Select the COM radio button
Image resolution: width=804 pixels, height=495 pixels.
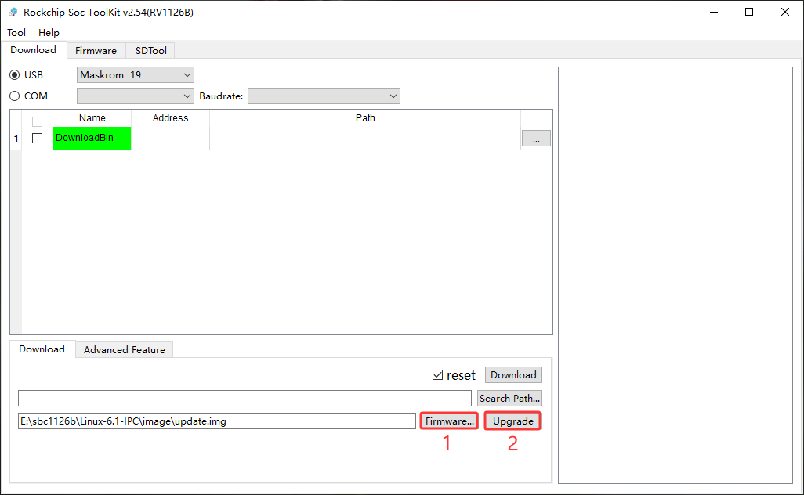(14, 96)
